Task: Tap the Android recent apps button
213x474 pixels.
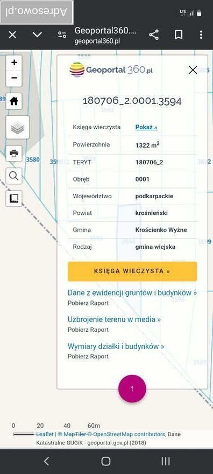Action: [x=166, y=461]
